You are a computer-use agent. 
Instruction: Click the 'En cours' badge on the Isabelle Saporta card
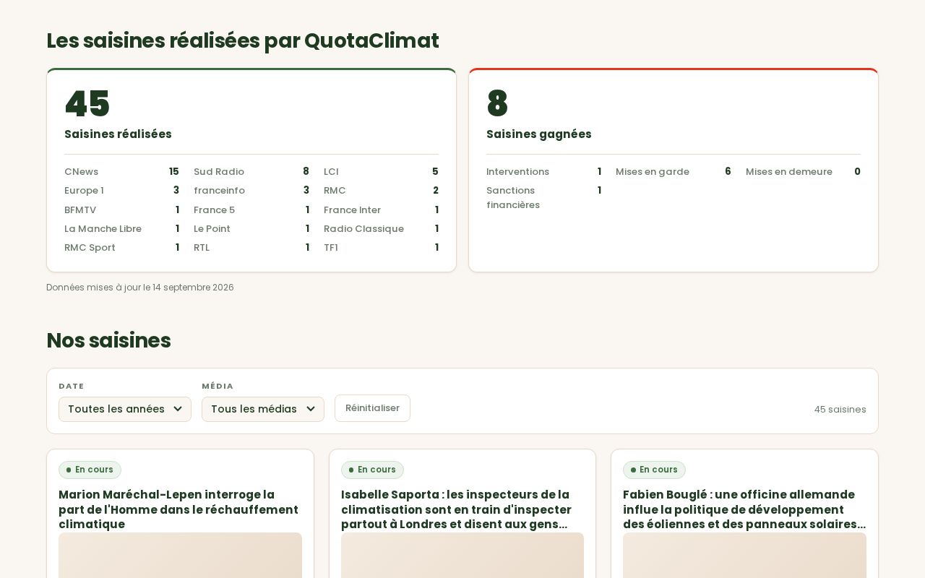pos(372,470)
